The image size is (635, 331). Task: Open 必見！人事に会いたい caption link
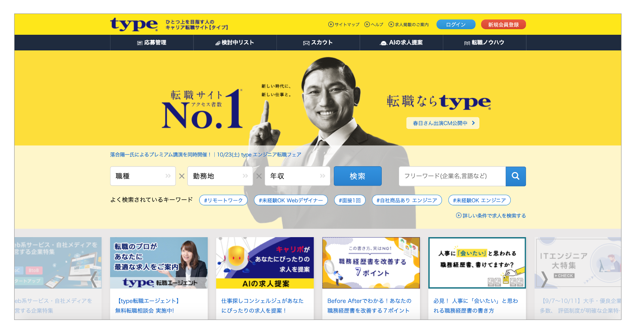(476, 306)
